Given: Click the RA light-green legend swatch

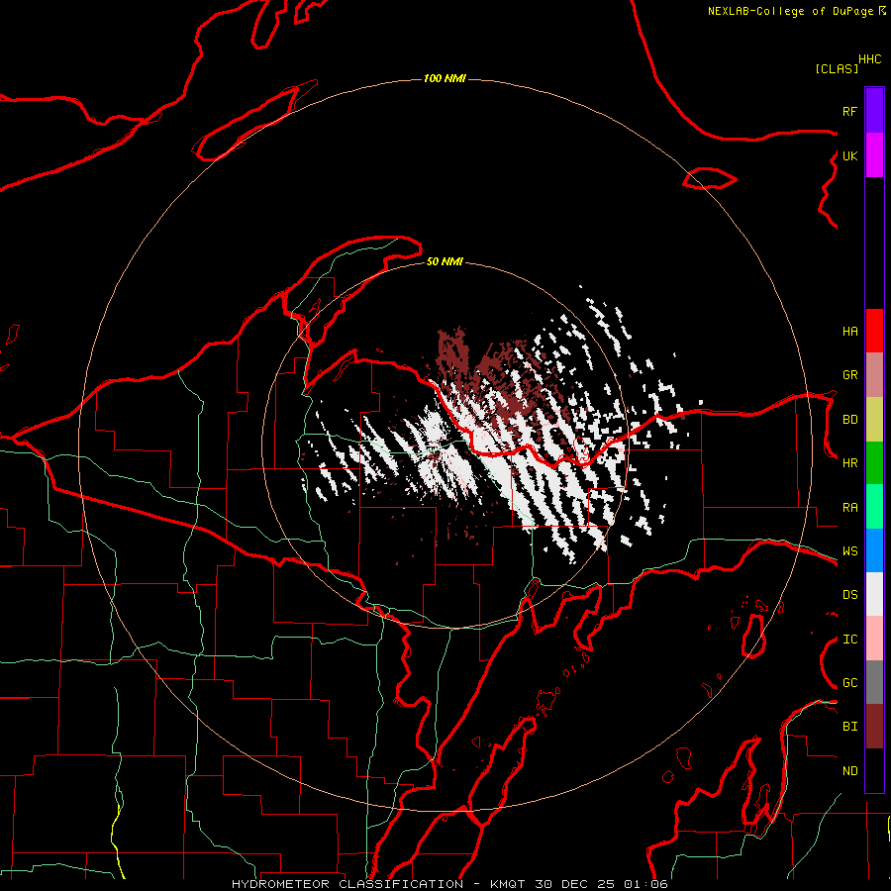Looking at the screenshot, I should 874,507.
